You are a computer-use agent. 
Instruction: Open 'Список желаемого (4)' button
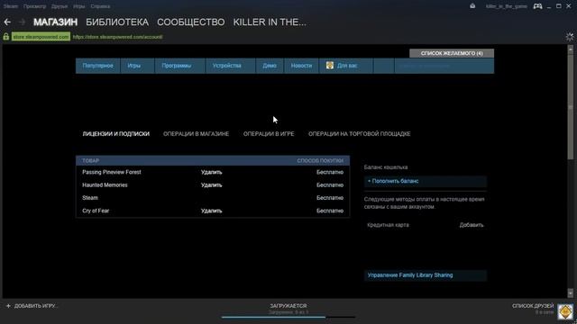pyautogui.click(x=452, y=53)
